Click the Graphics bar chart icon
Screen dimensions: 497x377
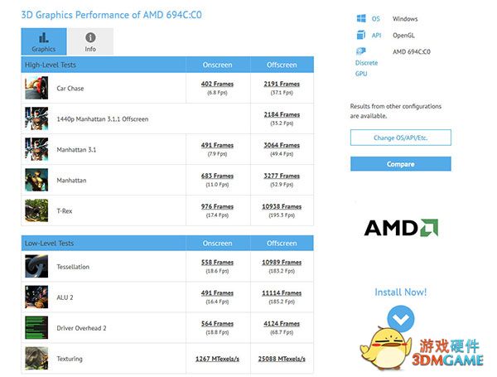click(x=44, y=38)
